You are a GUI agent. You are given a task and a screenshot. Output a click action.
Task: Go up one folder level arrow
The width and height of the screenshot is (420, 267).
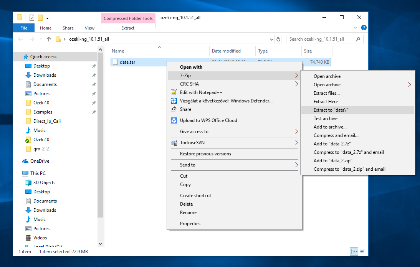(48, 39)
